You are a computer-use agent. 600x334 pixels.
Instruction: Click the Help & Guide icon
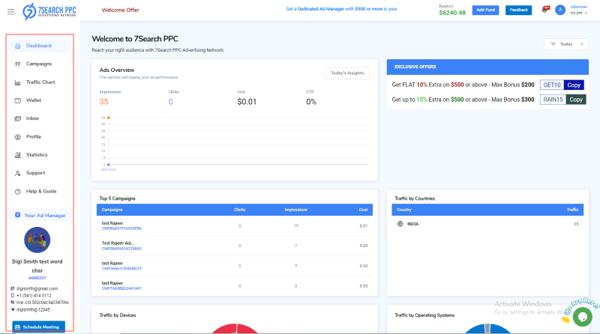click(x=17, y=192)
